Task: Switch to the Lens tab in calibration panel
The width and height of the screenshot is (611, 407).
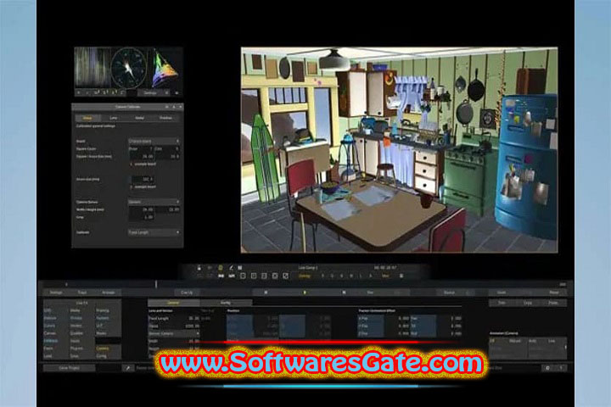Action: click(x=114, y=118)
